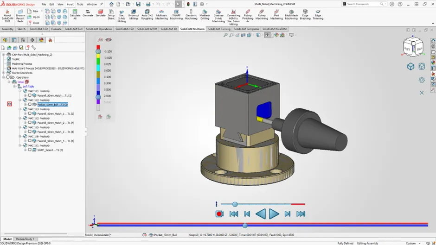The image size is (436, 245).
Task: Expand the Stored Geometries node
Action: coord(4,73)
